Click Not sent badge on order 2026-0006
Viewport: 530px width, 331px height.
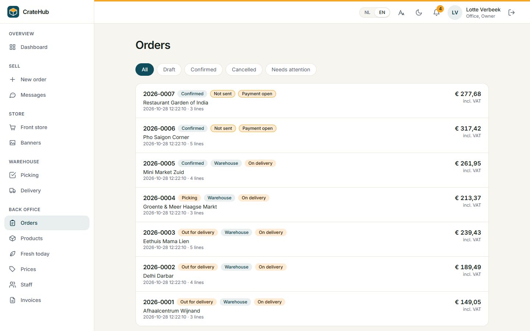[x=223, y=128]
